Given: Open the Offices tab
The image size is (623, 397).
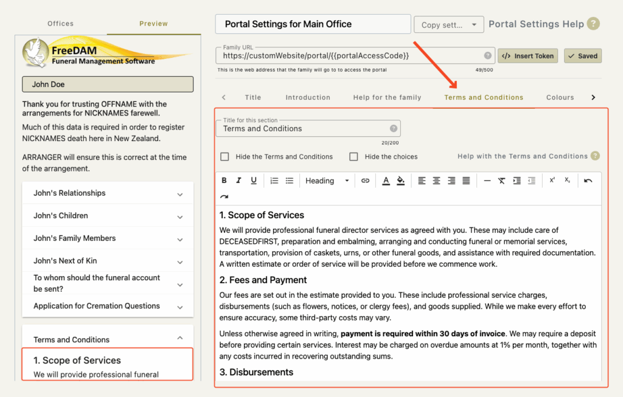Looking at the screenshot, I should coord(60,24).
